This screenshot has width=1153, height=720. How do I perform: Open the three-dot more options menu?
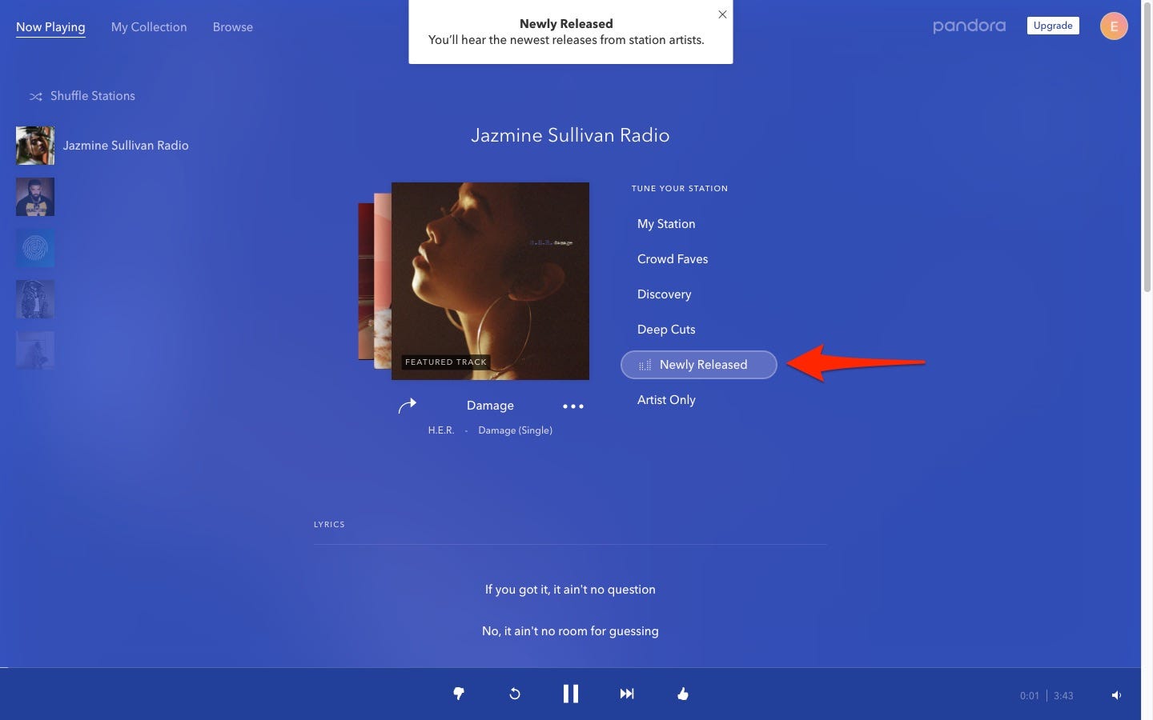(573, 406)
